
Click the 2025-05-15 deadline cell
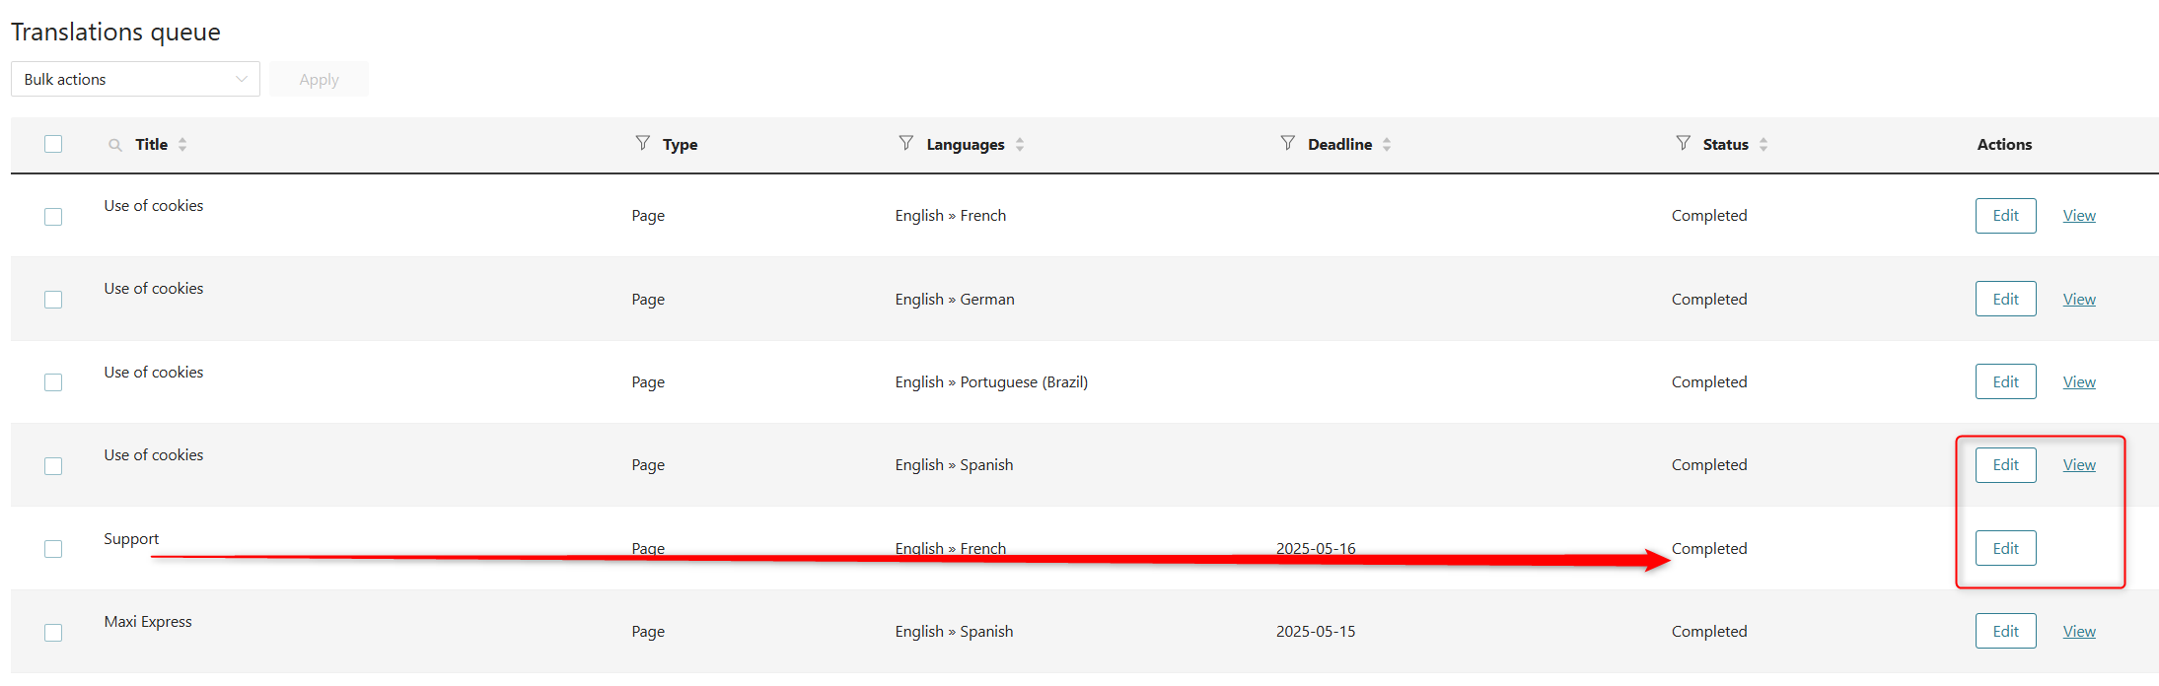click(1316, 632)
